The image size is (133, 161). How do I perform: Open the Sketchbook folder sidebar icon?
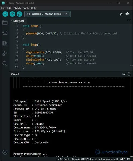(5, 23)
